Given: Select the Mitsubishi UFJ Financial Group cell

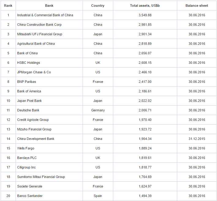Looking at the screenshot, I should [39, 34].
